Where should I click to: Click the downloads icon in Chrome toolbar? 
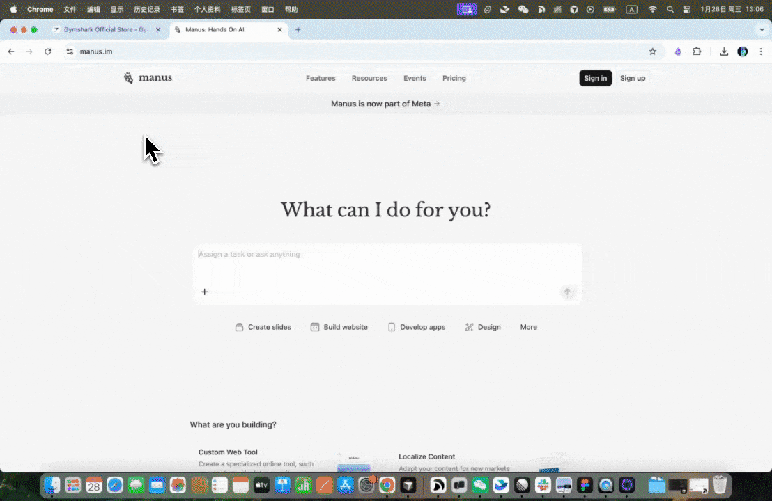pyautogui.click(x=723, y=51)
